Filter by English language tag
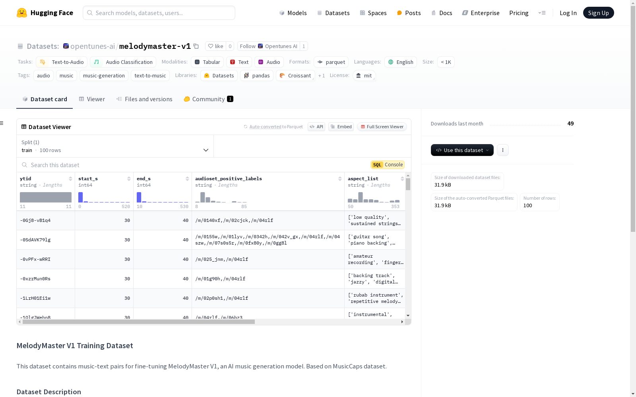 401,62
